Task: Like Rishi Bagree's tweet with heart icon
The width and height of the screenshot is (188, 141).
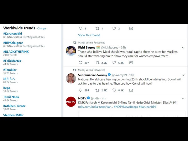Action: pyautogui.click(x=114, y=63)
